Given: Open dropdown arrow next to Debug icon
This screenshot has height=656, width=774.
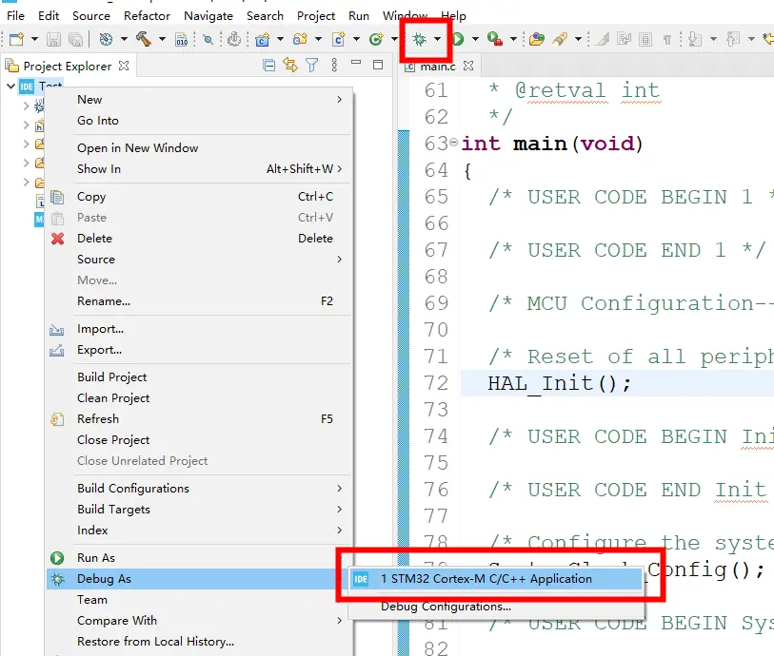Looking at the screenshot, I should click(x=437, y=39).
